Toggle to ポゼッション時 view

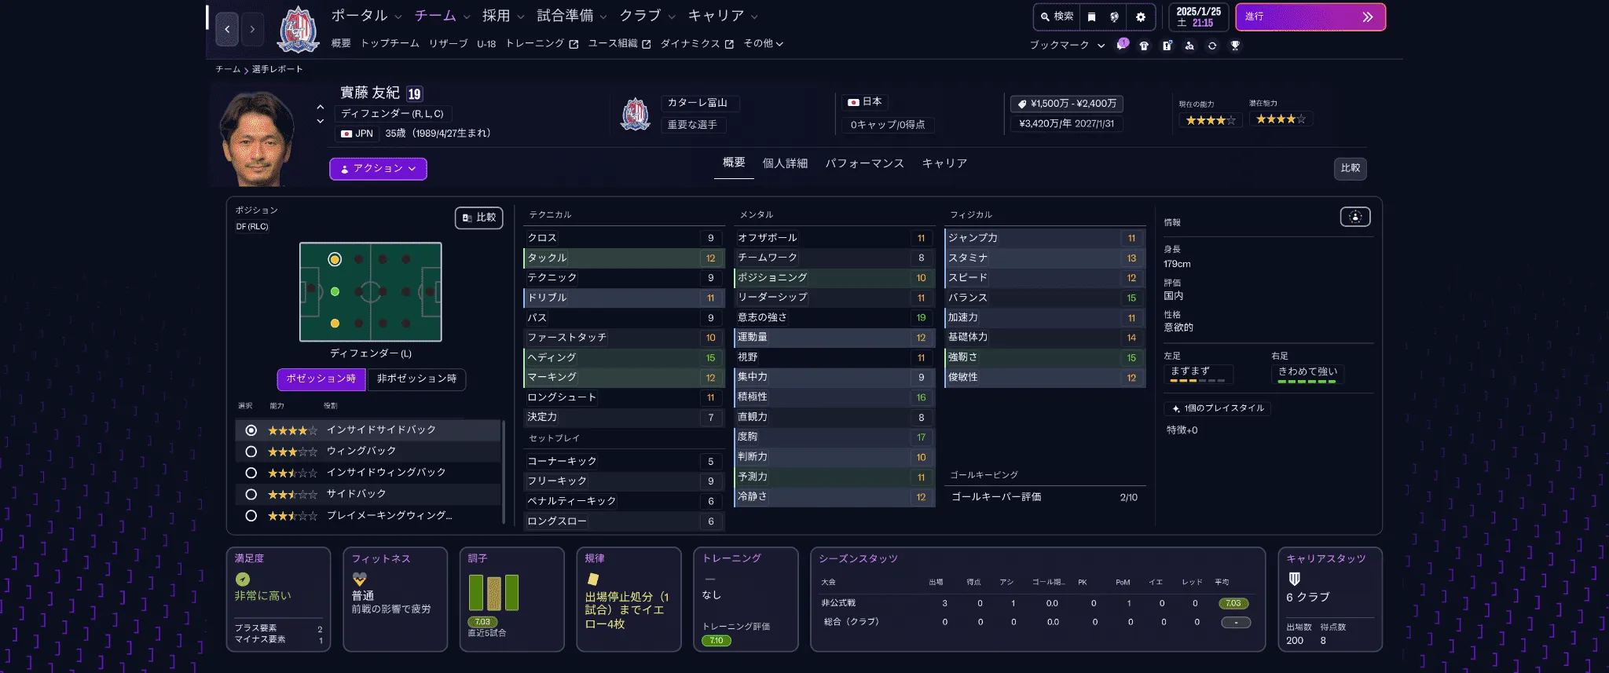[x=321, y=379]
